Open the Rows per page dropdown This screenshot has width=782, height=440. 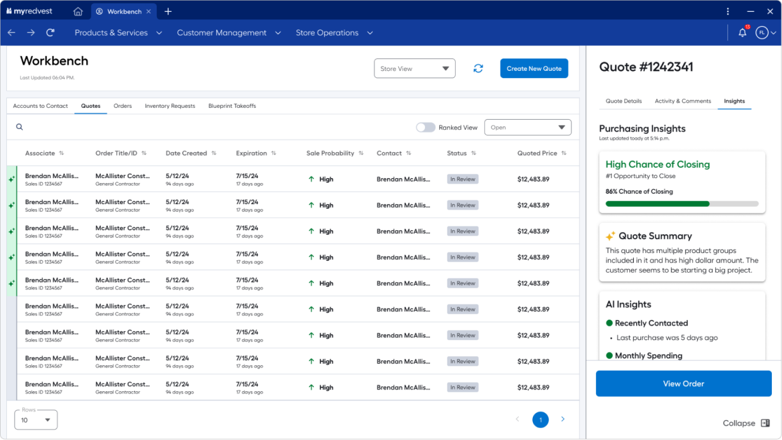click(x=36, y=420)
